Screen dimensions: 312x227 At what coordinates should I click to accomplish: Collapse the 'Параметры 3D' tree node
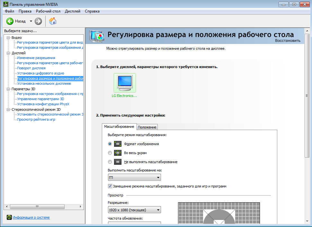click(8, 89)
